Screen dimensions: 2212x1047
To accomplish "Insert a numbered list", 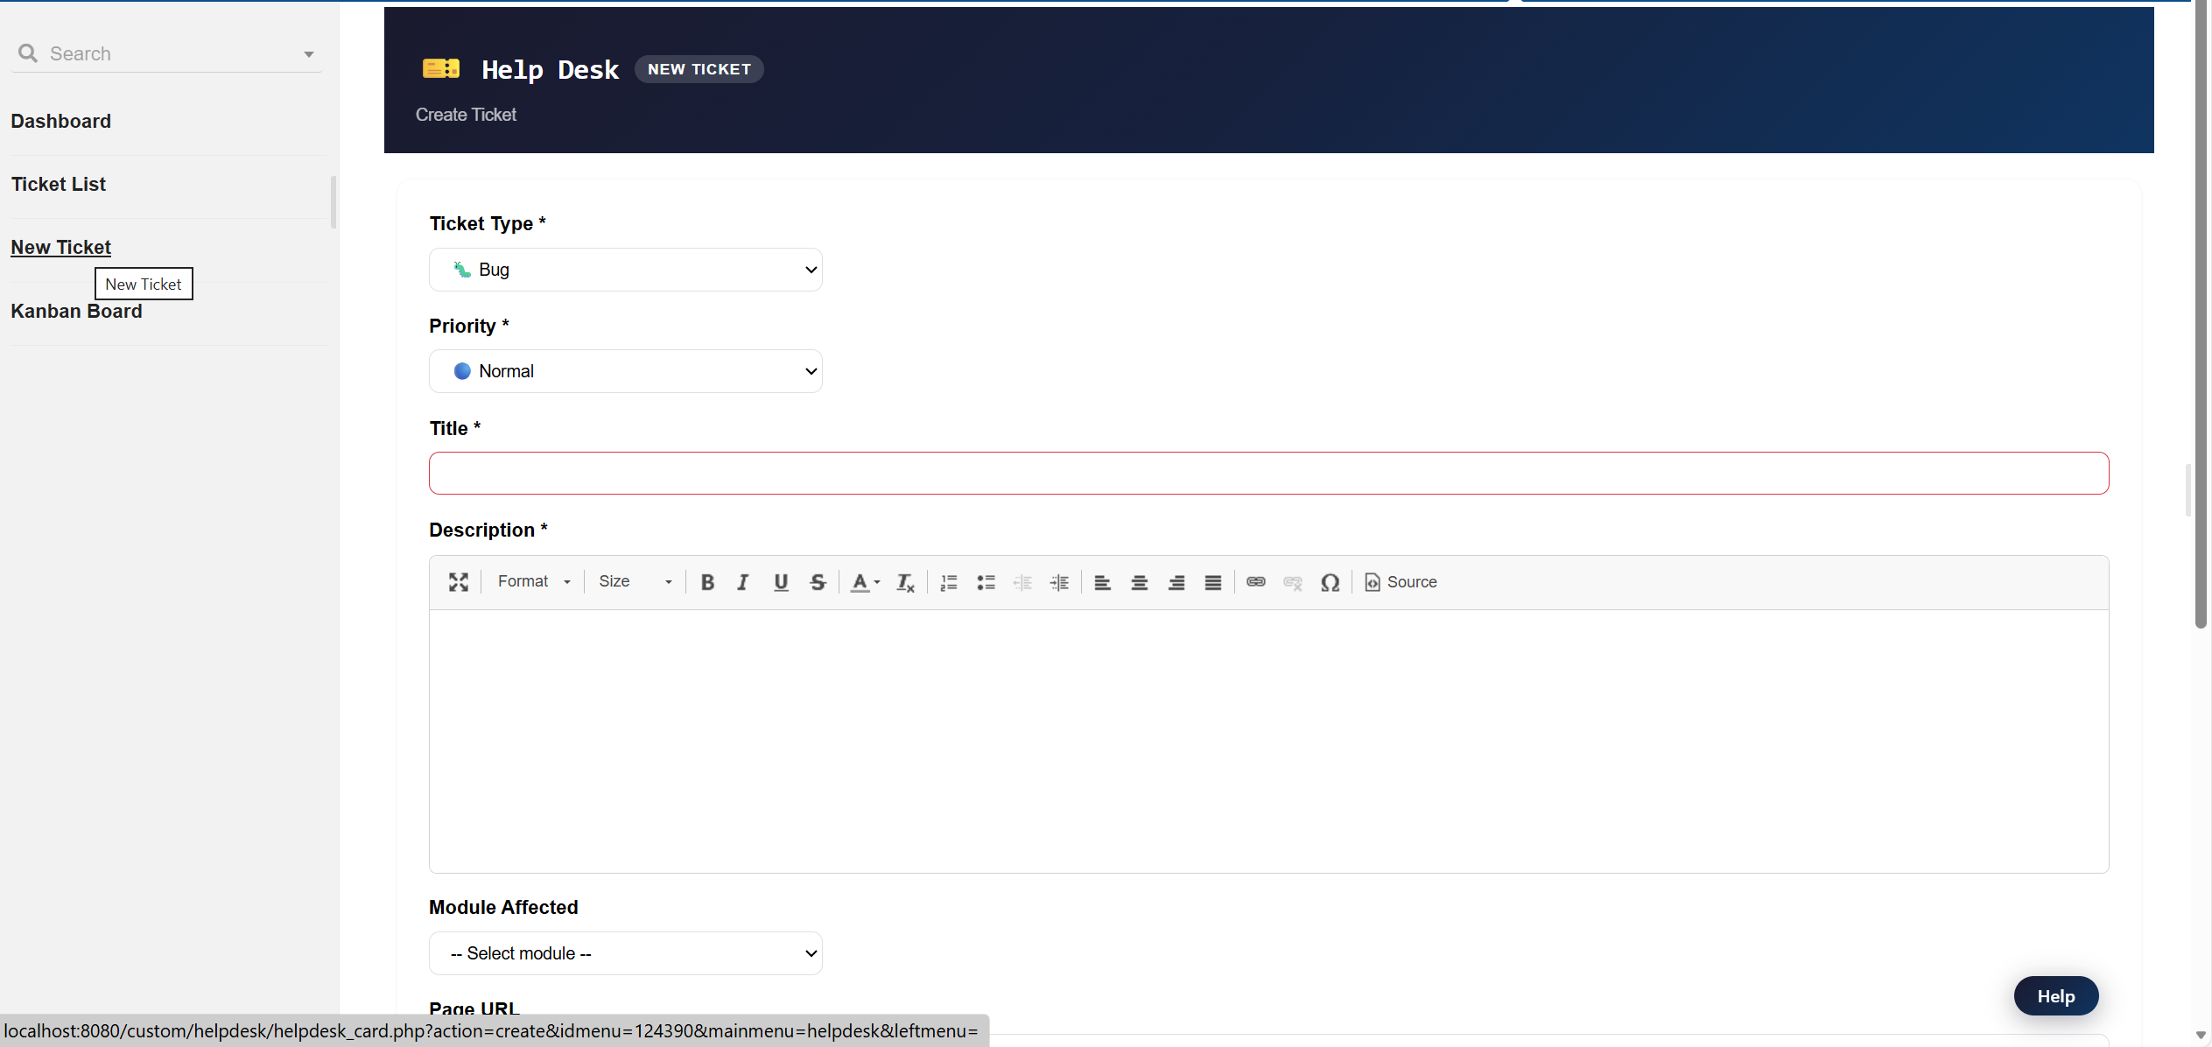I will point(948,582).
